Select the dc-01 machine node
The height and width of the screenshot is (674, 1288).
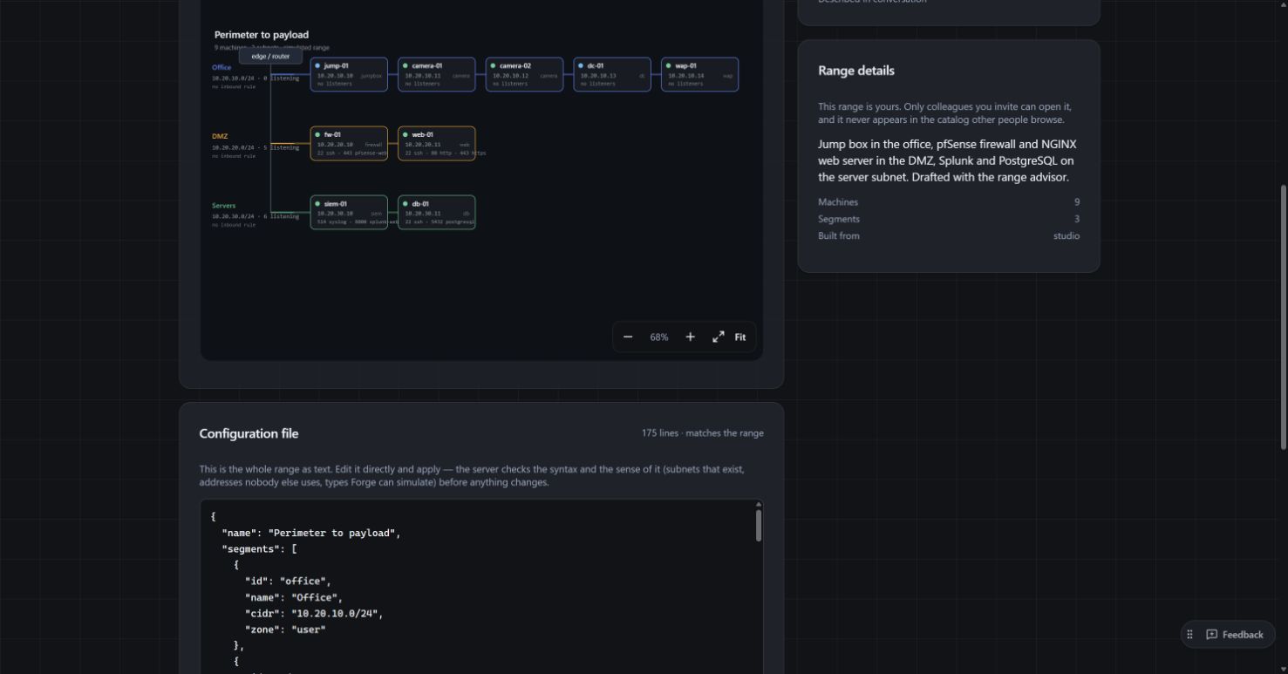click(x=612, y=75)
